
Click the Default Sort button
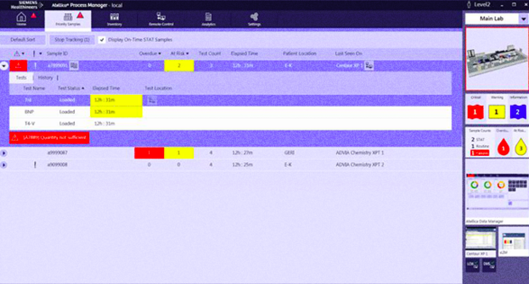[x=23, y=40]
